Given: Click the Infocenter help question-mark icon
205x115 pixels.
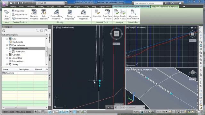Looking at the screenshot, I should 180,3.
